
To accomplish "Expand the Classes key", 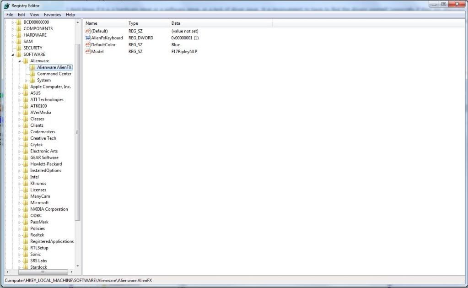I will (19, 119).
